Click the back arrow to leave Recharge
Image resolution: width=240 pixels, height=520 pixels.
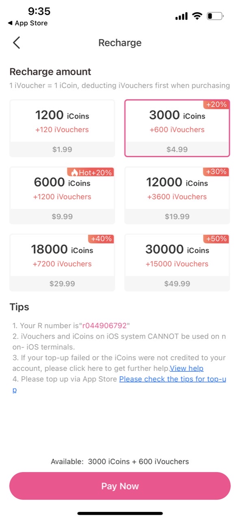[x=16, y=42]
